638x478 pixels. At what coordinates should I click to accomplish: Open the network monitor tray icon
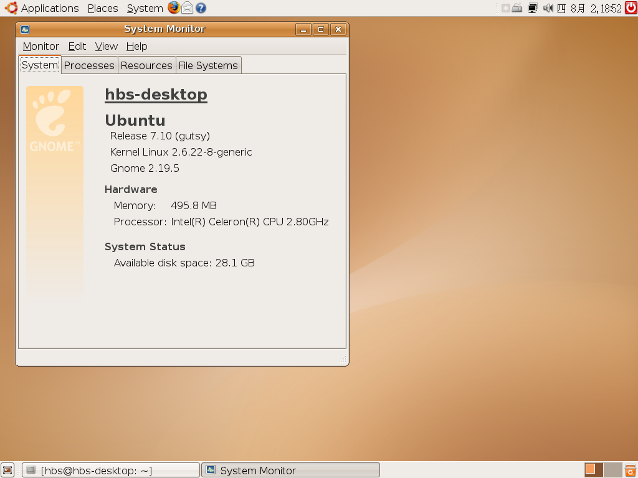tap(533, 8)
